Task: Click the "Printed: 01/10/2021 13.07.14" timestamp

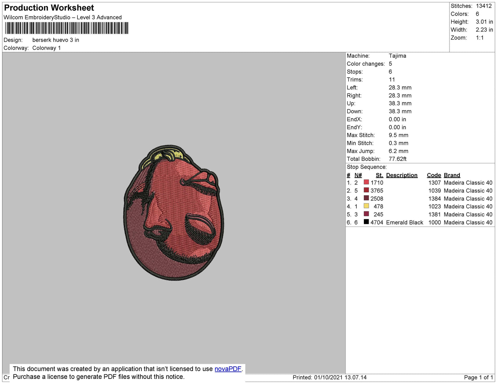Action: (329, 377)
